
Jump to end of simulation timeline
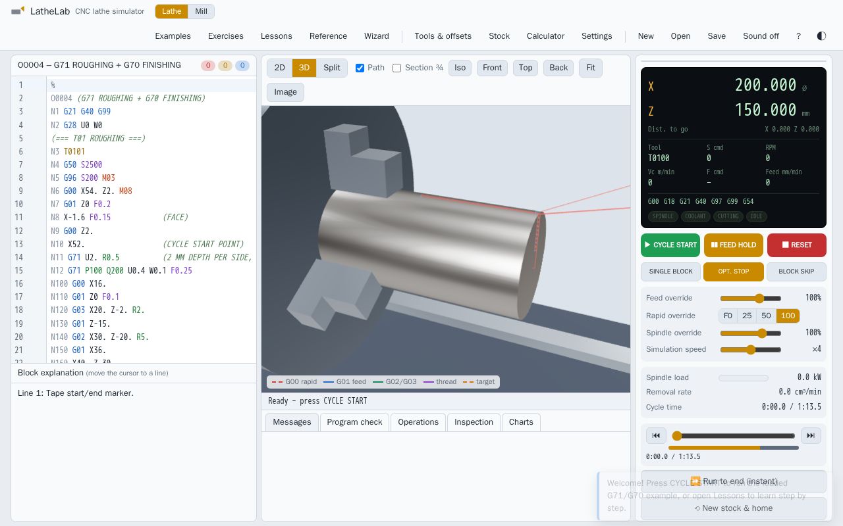point(811,435)
